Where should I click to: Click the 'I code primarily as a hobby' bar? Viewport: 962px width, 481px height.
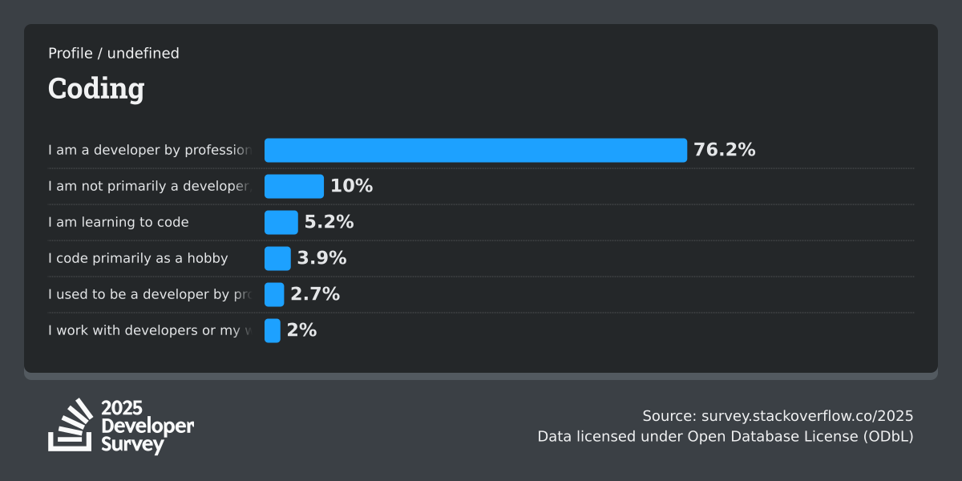pyautogui.click(x=277, y=258)
